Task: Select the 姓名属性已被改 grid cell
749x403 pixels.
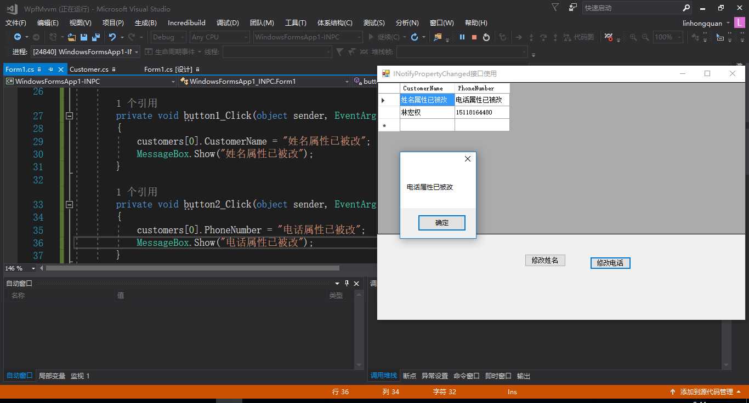Action: [427, 100]
